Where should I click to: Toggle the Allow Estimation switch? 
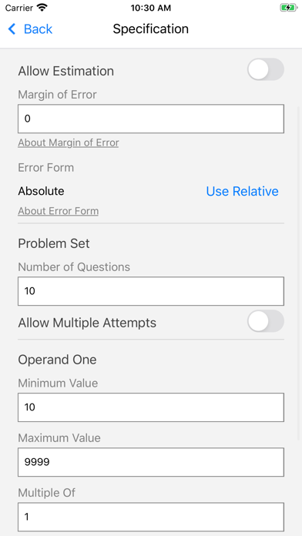(266, 69)
